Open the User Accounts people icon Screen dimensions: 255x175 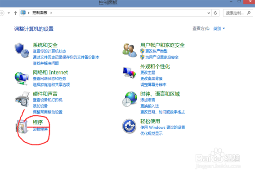point(130,50)
